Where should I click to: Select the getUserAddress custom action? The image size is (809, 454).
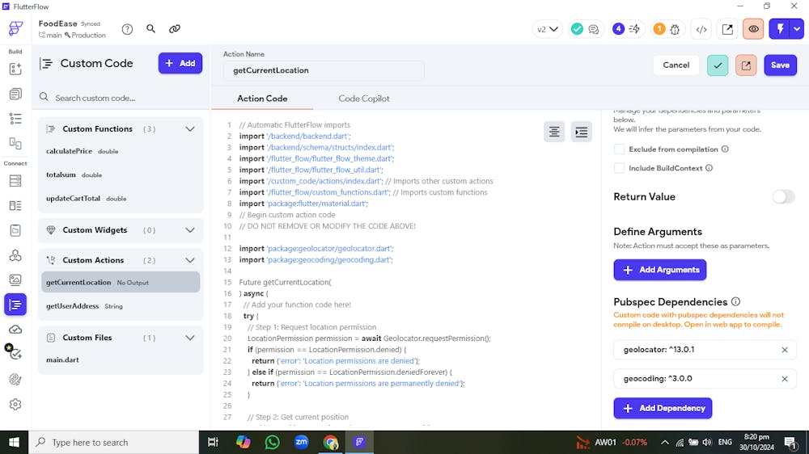tap(121, 306)
